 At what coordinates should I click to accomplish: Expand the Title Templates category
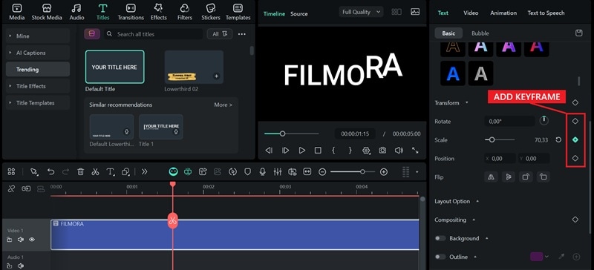[x=38, y=102]
